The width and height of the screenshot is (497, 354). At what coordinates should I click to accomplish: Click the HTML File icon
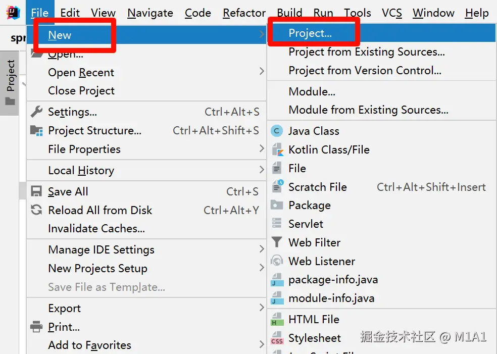[277, 320]
